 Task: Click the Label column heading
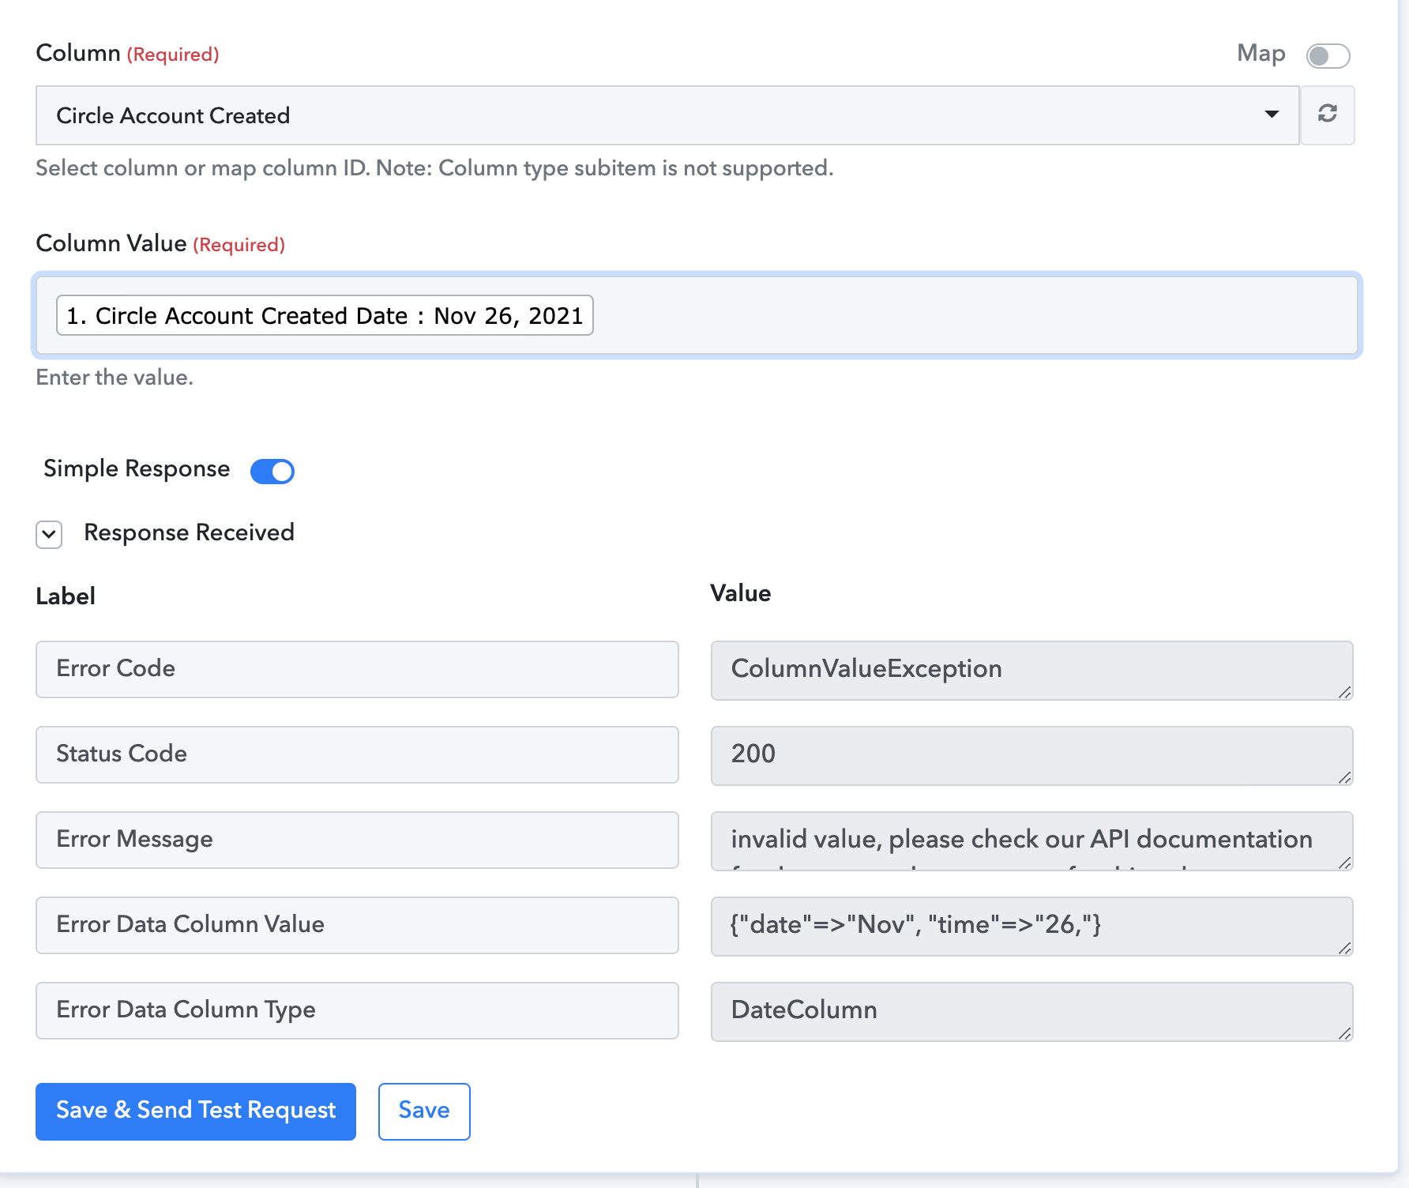(x=66, y=596)
